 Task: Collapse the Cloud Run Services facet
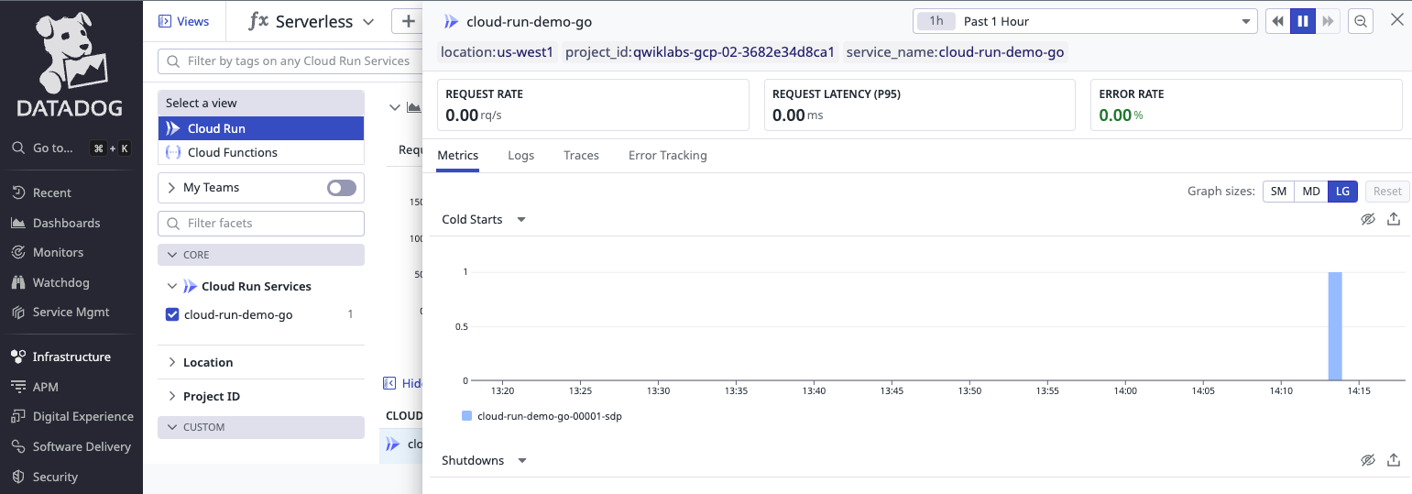tap(172, 286)
